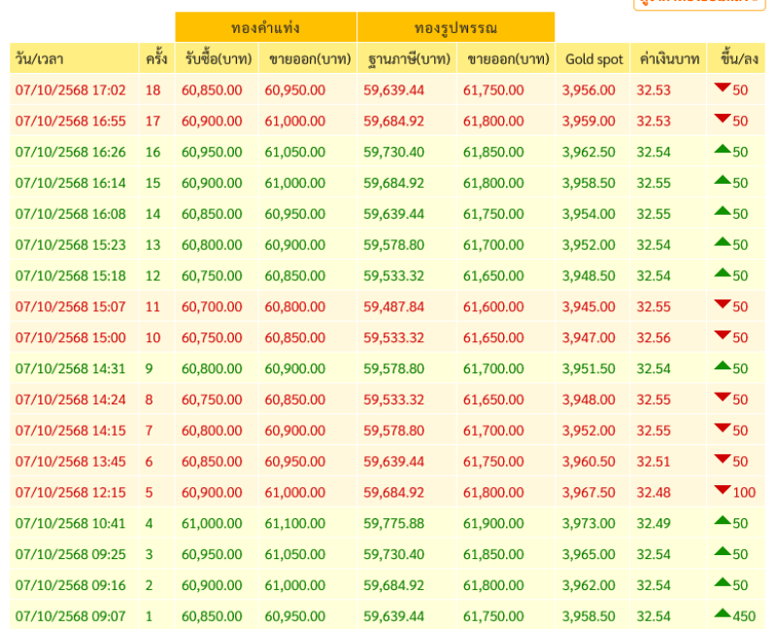This screenshot has width=777, height=629.
Task: Click the green up arrow in round 13 row
Action: pos(722,243)
